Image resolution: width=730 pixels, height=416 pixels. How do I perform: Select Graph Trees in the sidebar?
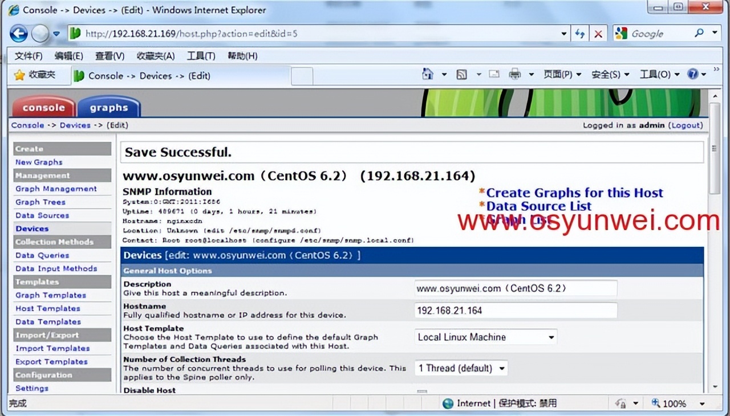pyautogui.click(x=40, y=202)
